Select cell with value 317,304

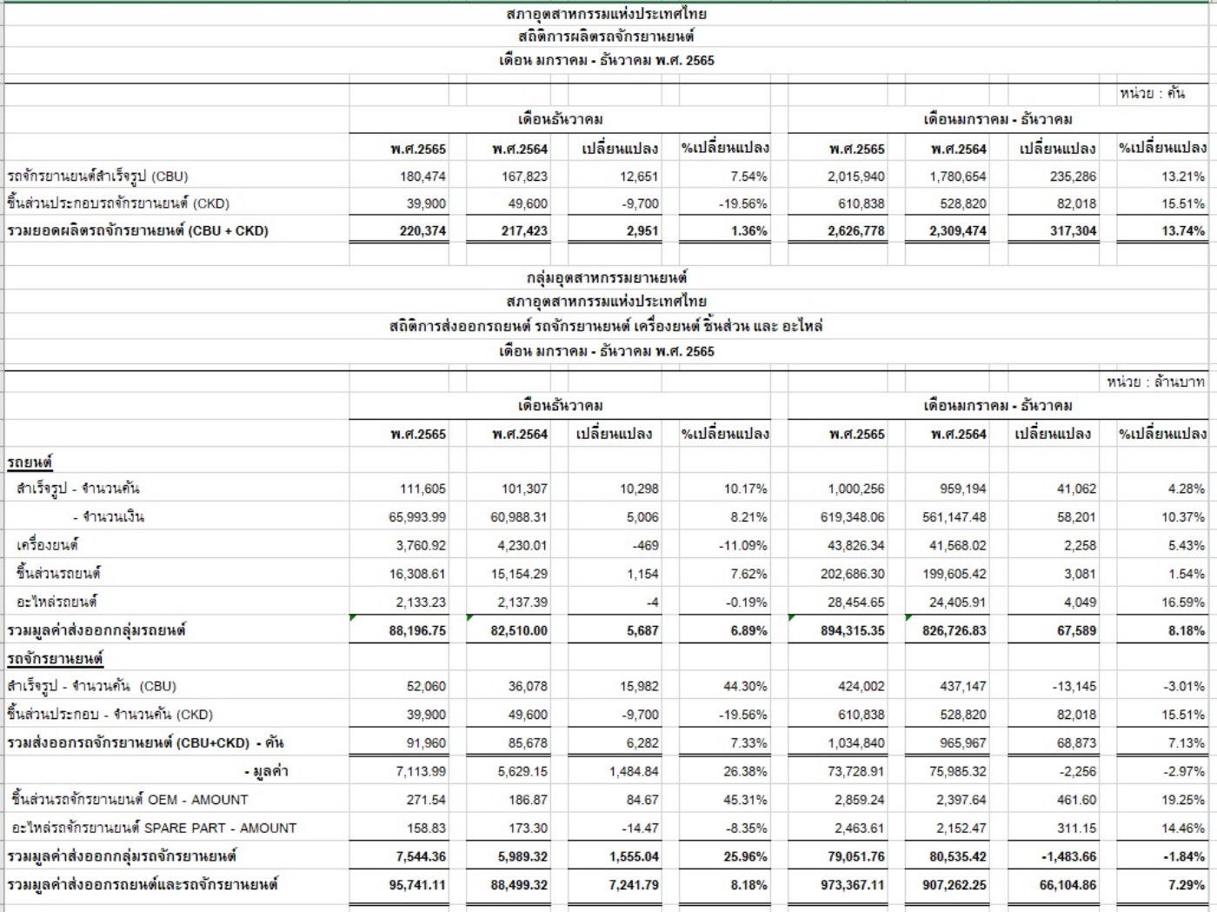tap(1073, 231)
